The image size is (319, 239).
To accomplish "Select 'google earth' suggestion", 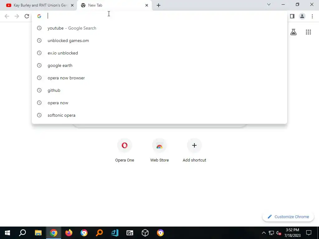I will point(159,65).
